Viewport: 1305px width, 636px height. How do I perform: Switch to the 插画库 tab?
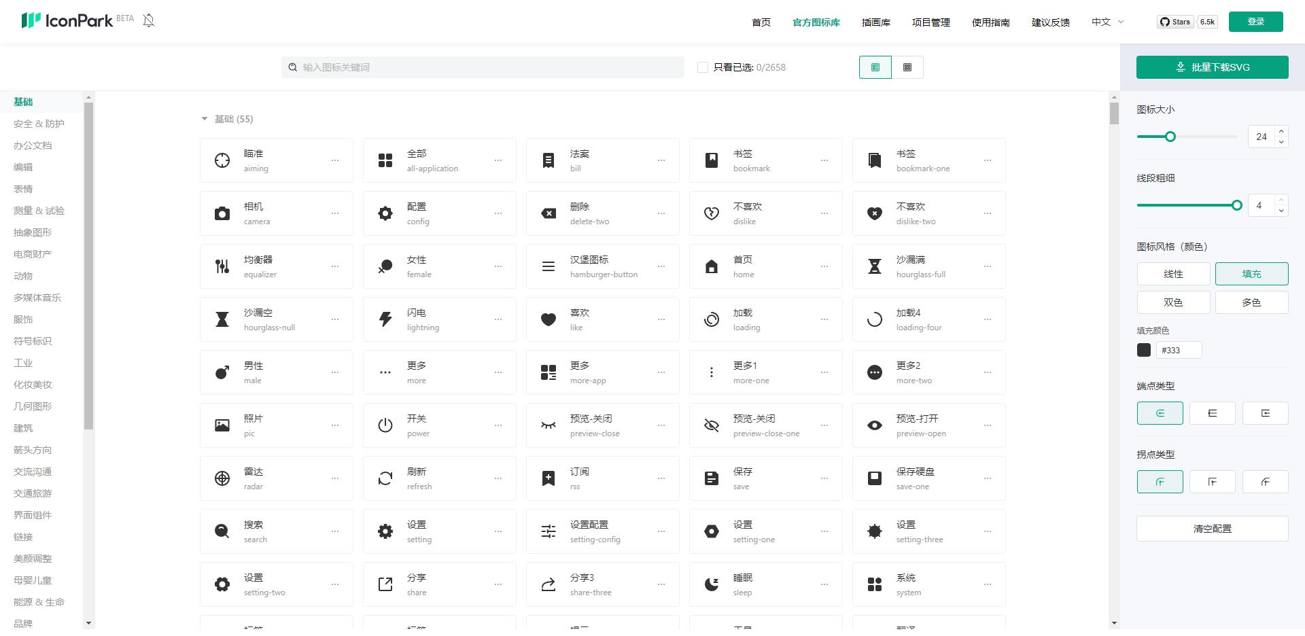tap(875, 22)
